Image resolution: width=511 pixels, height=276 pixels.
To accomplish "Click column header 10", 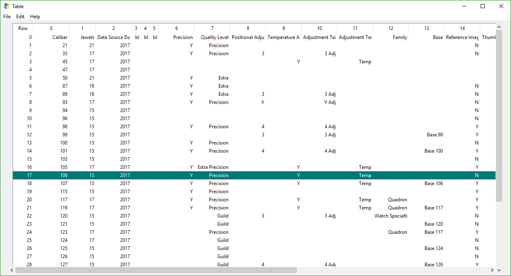I will 319,28.
